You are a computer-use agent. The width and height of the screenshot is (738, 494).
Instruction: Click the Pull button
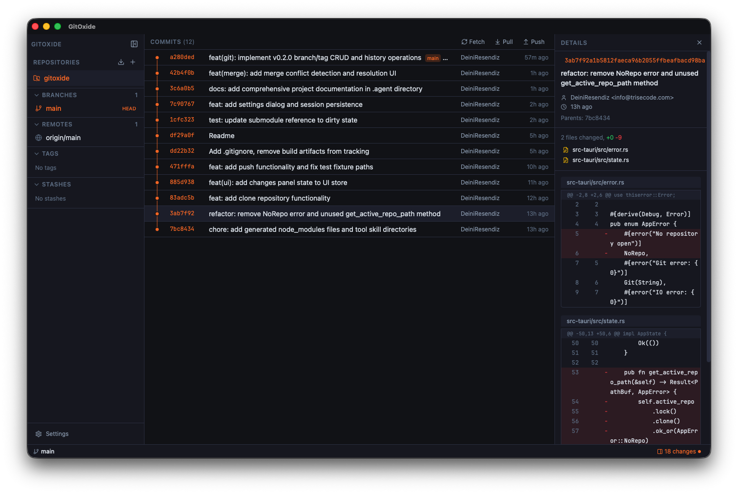coord(504,42)
